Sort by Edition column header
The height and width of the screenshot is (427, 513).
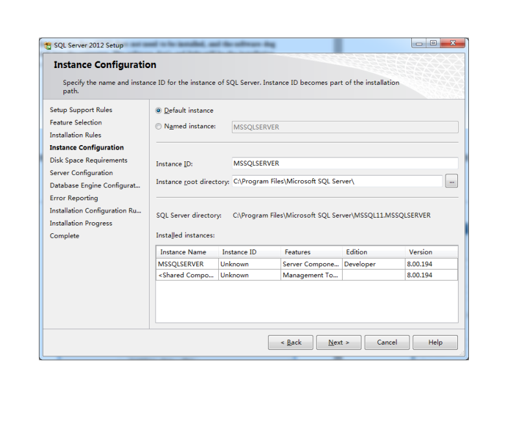click(374, 252)
